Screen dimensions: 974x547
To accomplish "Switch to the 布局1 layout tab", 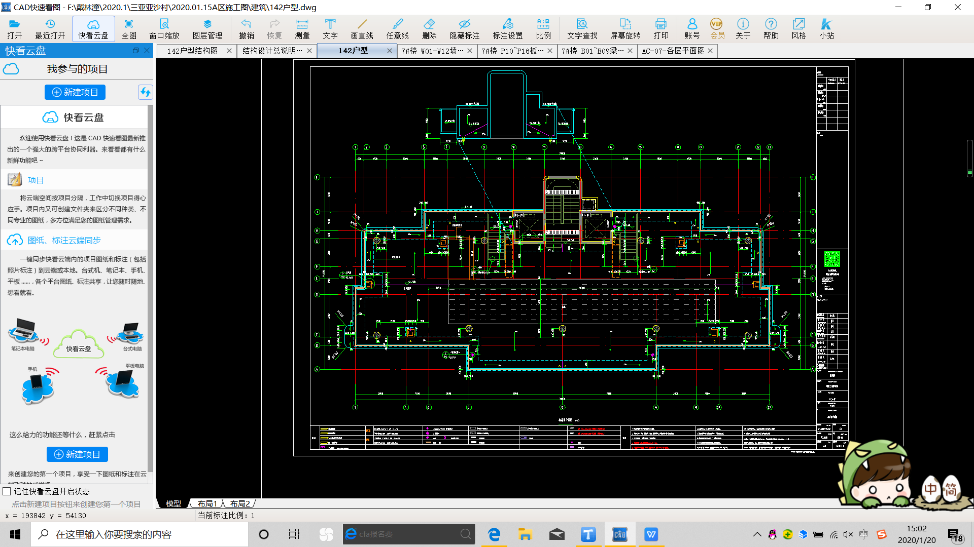I will point(207,503).
